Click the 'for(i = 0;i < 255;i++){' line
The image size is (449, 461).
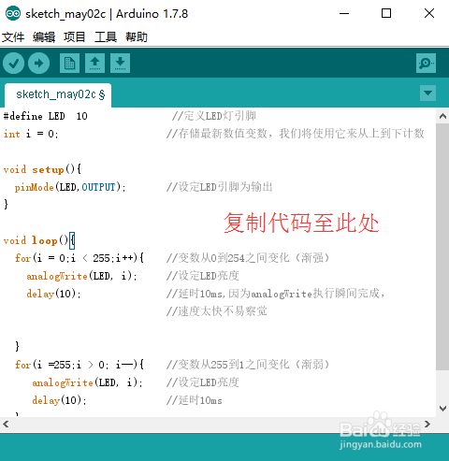coord(80,258)
